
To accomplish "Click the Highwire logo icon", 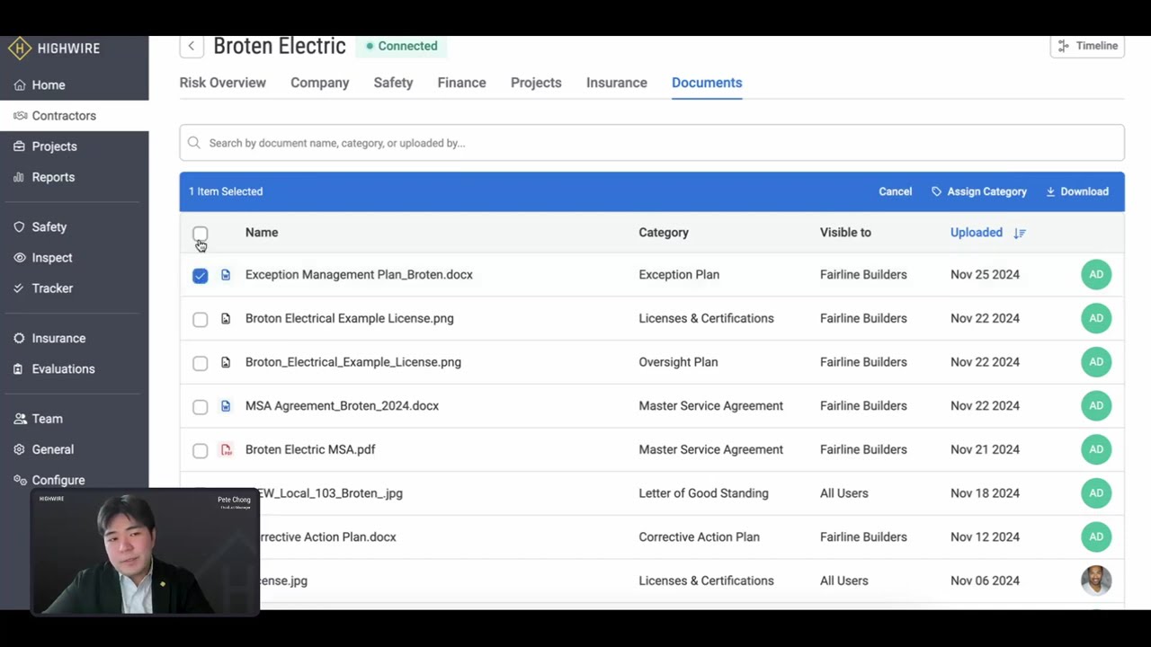I will point(20,49).
